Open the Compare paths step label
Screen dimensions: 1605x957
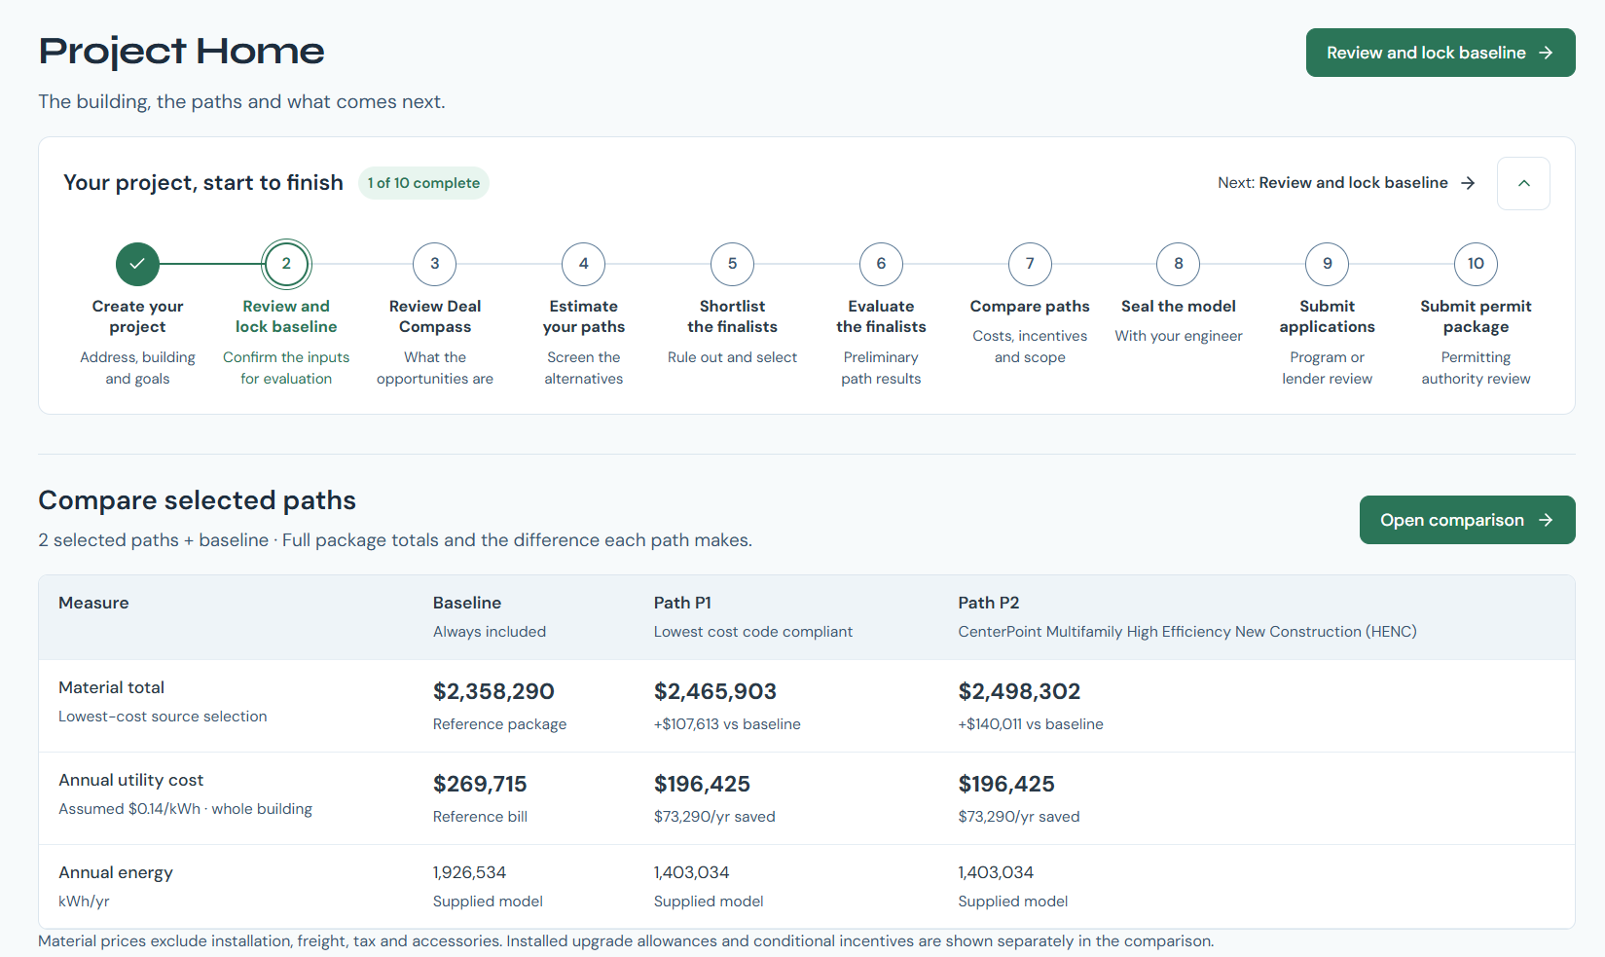coord(1030,306)
